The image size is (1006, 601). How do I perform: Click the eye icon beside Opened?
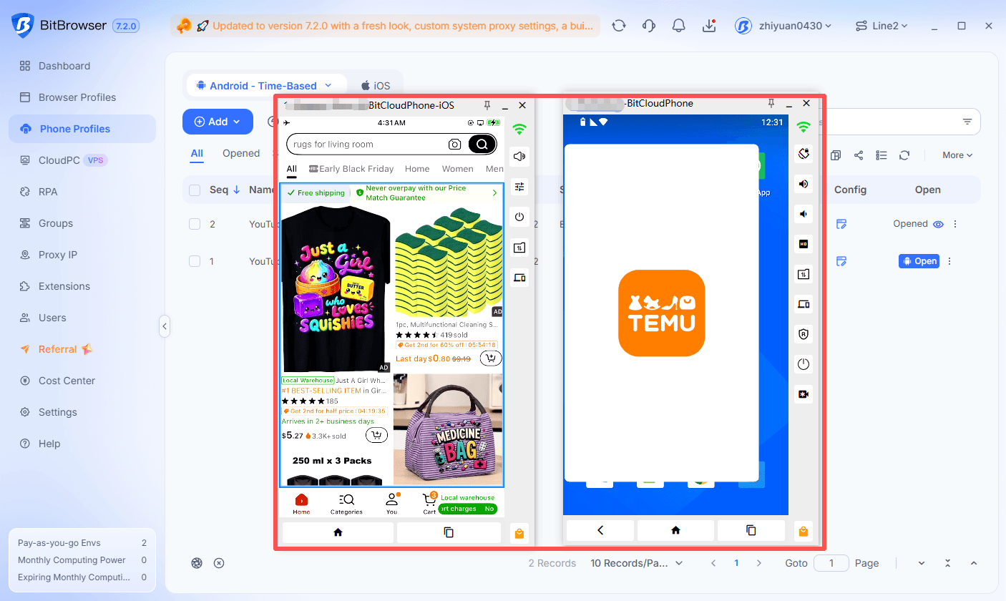point(939,224)
